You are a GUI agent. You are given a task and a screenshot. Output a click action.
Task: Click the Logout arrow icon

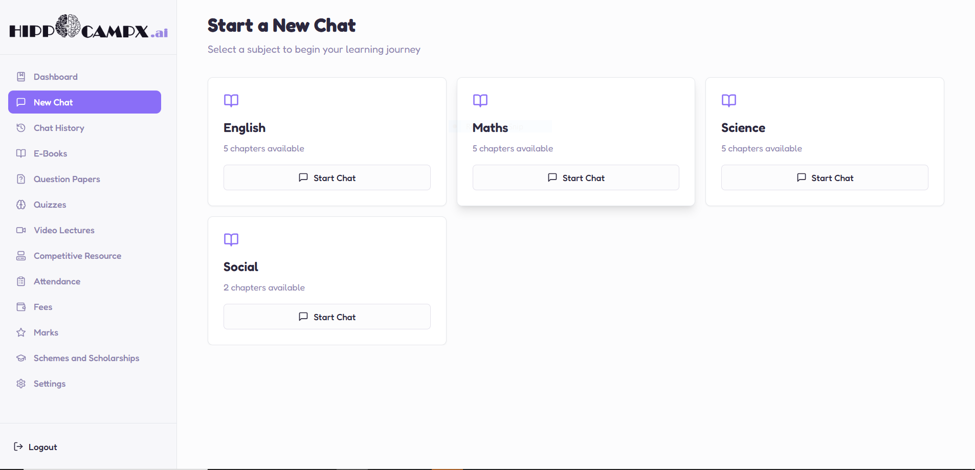pos(18,446)
